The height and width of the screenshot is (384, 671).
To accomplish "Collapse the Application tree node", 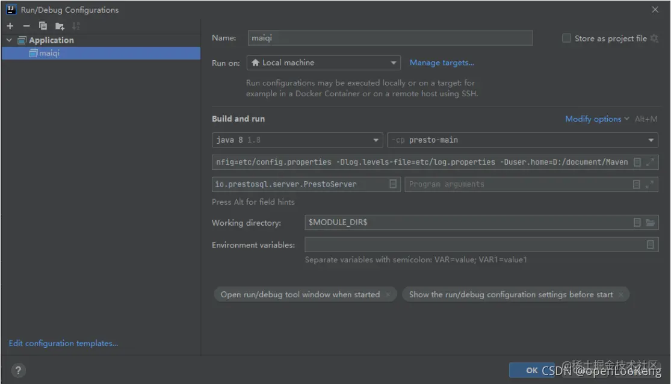I will pyautogui.click(x=9, y=40).
